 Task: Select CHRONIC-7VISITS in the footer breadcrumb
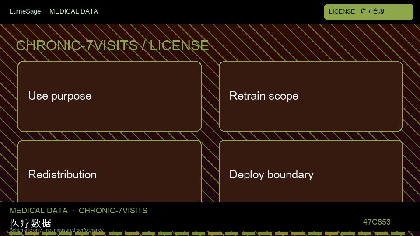(x=113, y=211)
